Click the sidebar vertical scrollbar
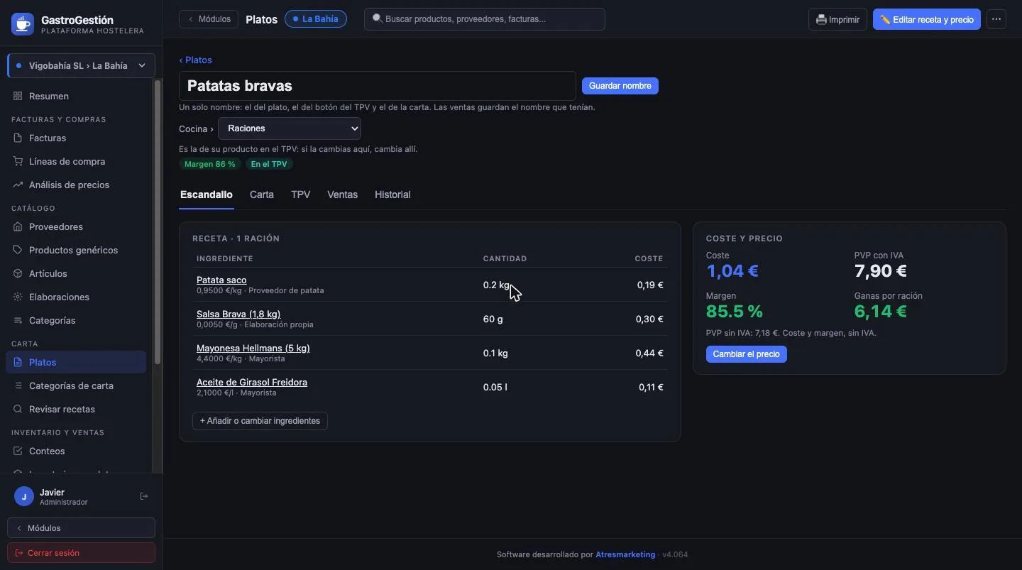Viewport: 1022px width, 570px height. tap(158, 220)
